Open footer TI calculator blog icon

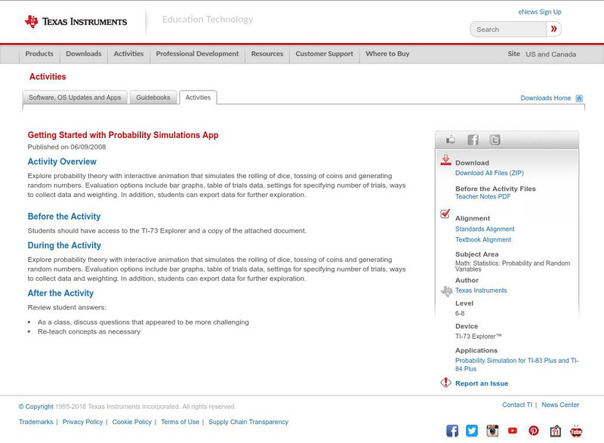pos(555,431)
